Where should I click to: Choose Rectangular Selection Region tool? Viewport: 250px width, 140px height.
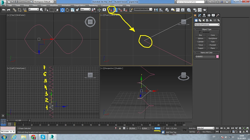click(51, 10)
